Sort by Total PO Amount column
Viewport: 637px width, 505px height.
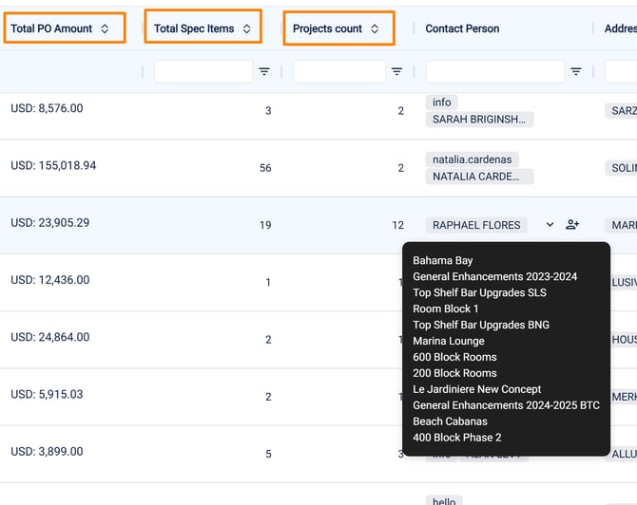105,28
